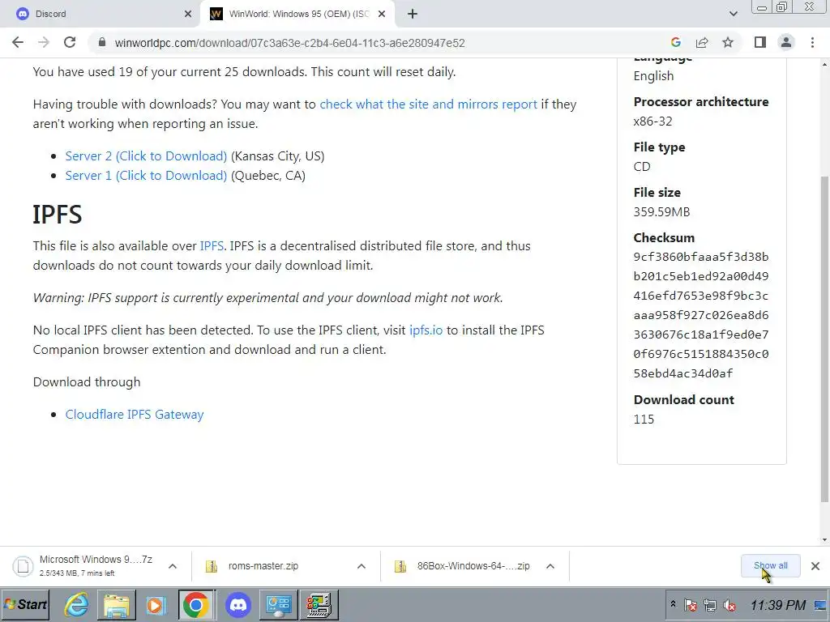Close the Discord tab
830x622 pixels.
(x=188, y=14)
